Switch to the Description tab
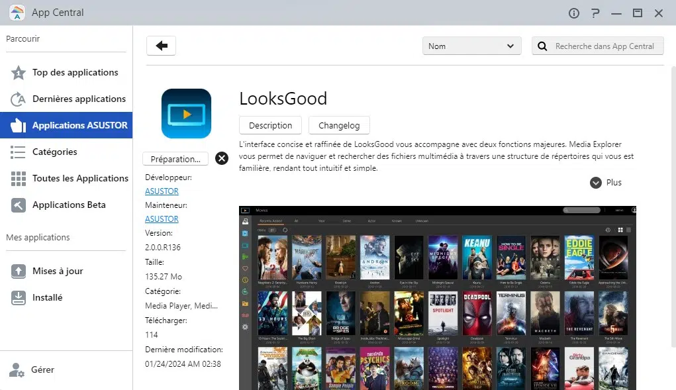 (270, 125)
